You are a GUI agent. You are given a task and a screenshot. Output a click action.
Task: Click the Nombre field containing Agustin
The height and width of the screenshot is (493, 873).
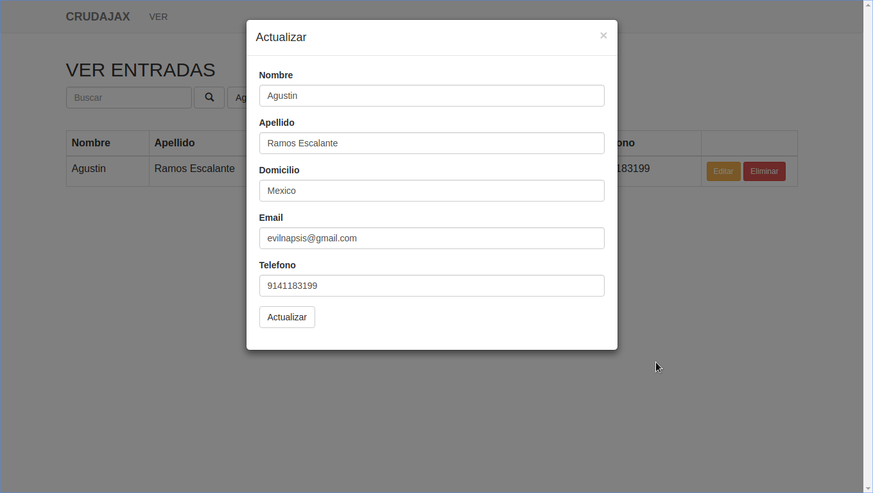coord(431,96)
